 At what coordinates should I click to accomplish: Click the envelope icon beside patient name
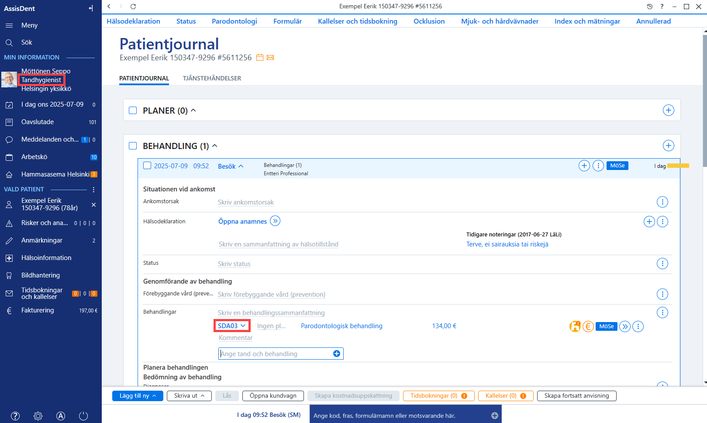click(270, 58)
